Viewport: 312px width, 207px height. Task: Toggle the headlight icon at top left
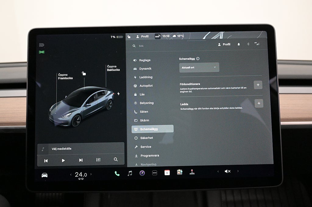(x=42, y=45)
